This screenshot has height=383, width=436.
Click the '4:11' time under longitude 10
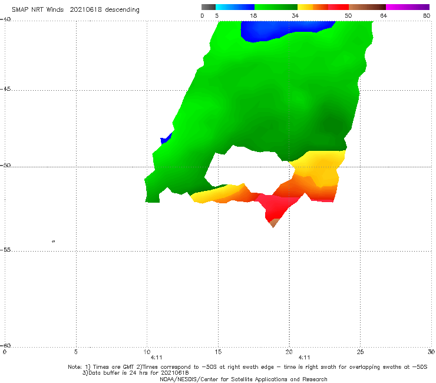[156, 358]
